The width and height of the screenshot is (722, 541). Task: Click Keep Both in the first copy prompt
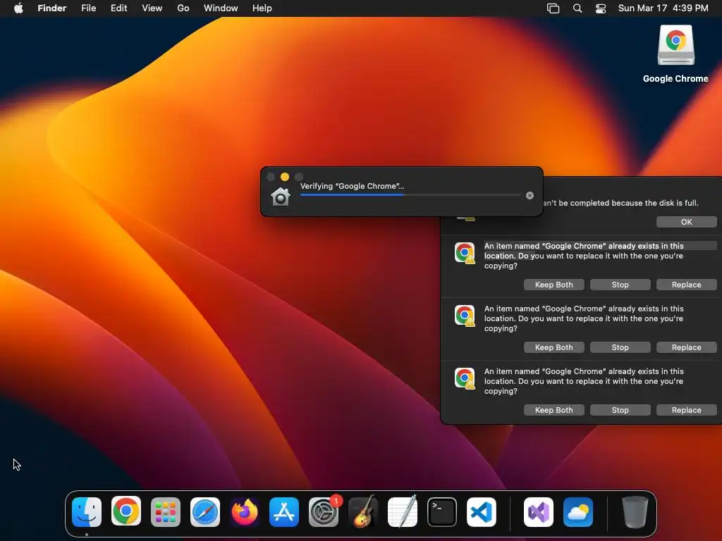pyautogui.click(x=554, y=285)
